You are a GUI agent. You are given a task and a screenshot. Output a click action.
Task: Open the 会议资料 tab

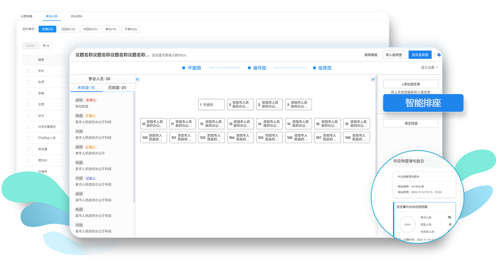(x=76, y=16)
